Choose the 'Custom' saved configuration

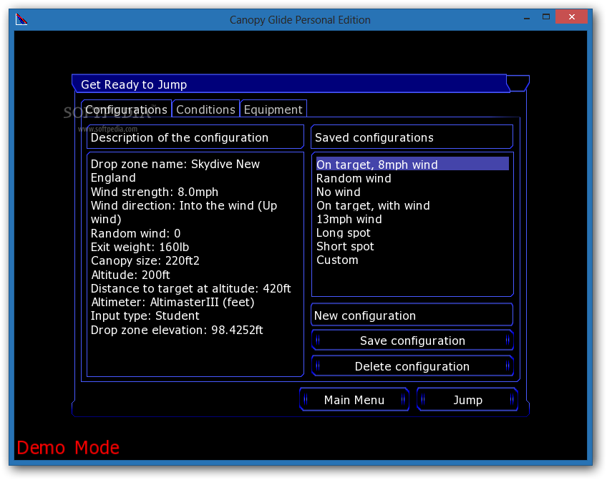click(412, 260)
